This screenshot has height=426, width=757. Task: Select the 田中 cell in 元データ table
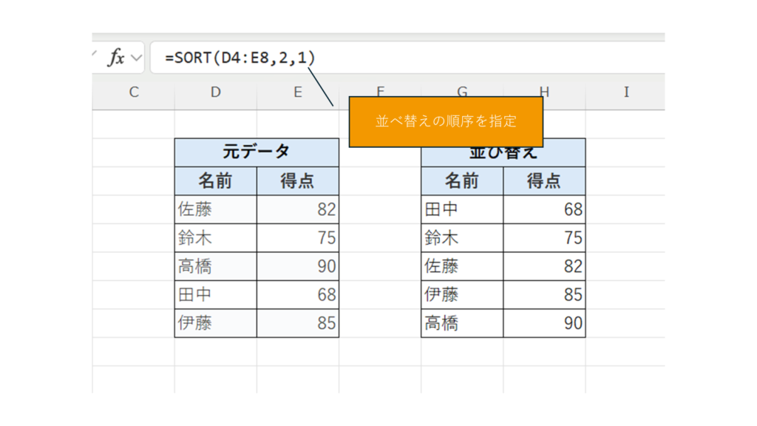(x=215, y=294)
